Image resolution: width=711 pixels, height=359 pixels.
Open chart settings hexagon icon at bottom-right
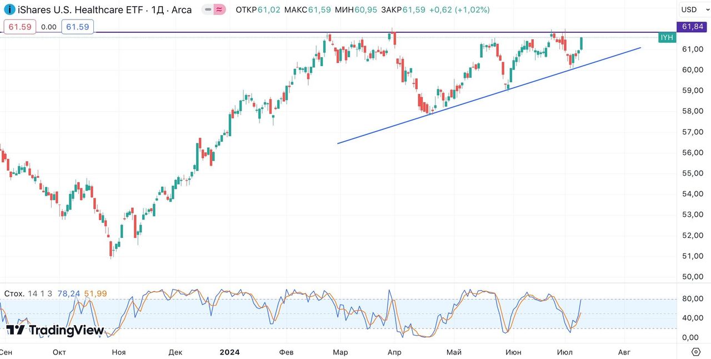(696, 352)
